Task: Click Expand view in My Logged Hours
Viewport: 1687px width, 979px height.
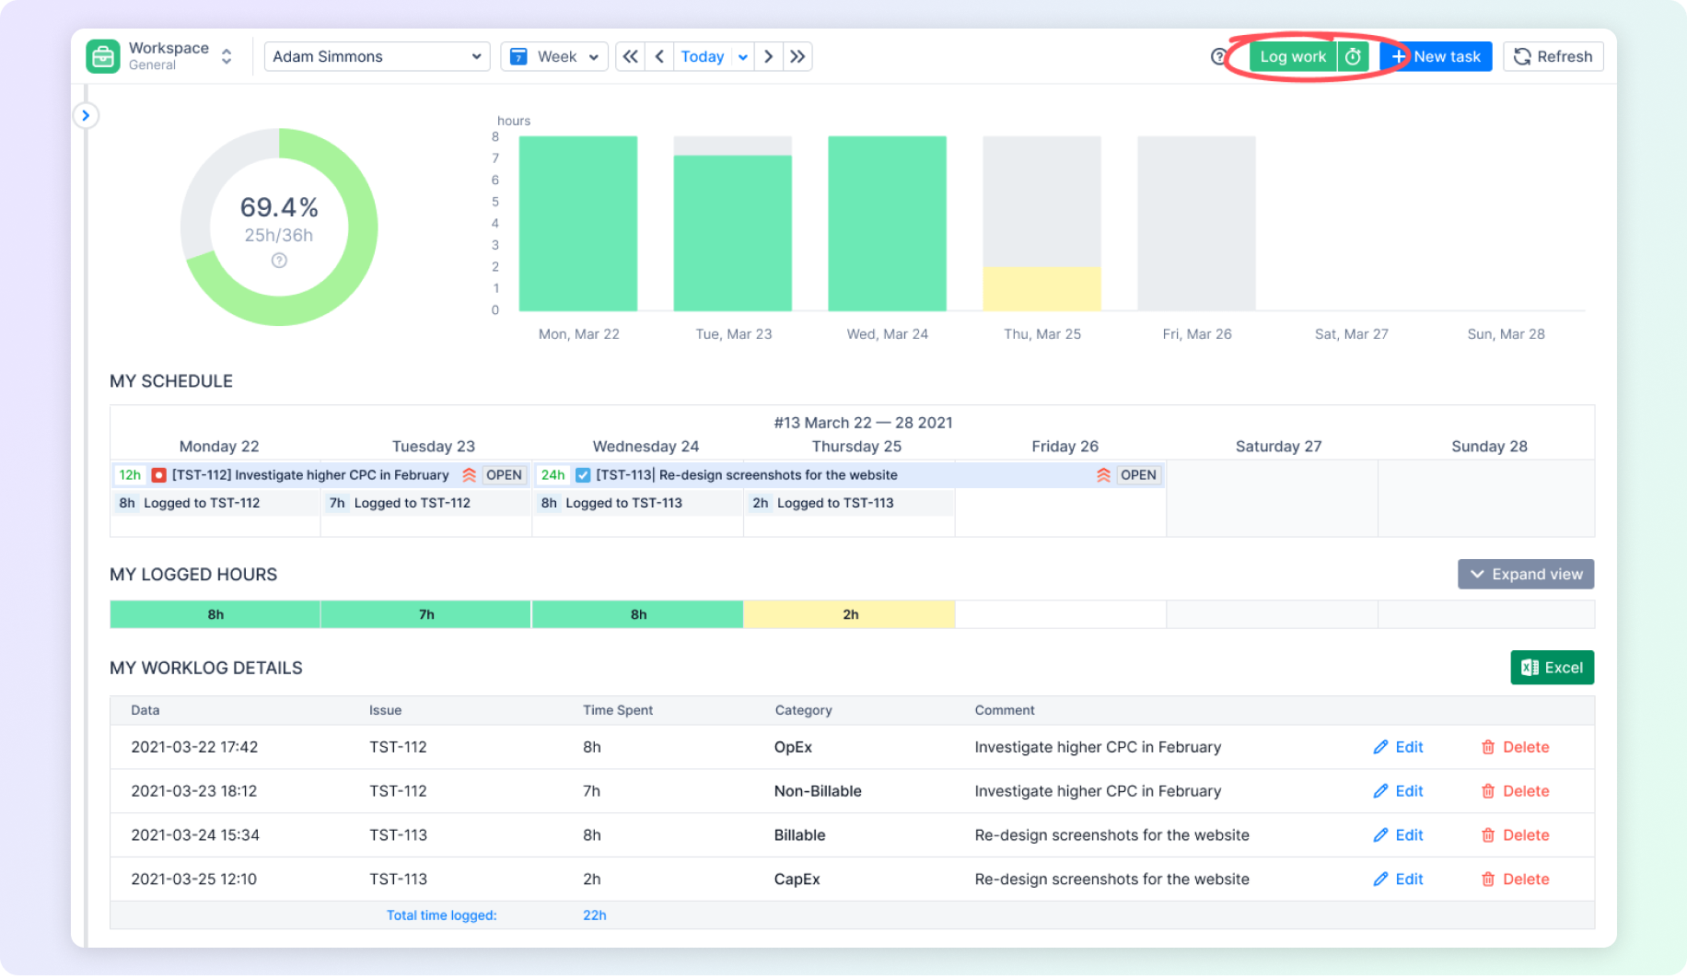Action: [1525, 575]
